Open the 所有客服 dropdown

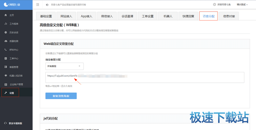point(65,66)
